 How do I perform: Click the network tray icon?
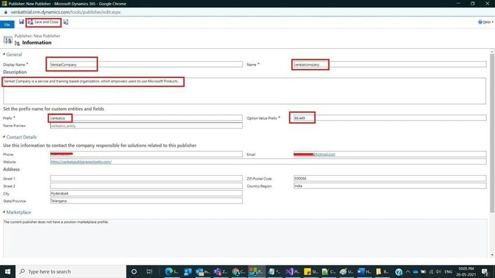click(x=431, y=272)
